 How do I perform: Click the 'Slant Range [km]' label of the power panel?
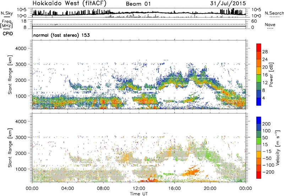(x=10, y=75)
